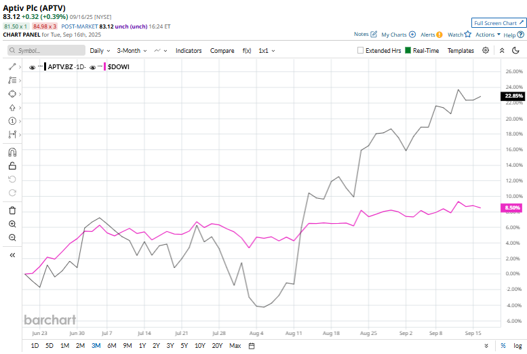Screen dimensions: 527x354
Task: Open APTV.BZ series options dots
Action: click(40, 66)
